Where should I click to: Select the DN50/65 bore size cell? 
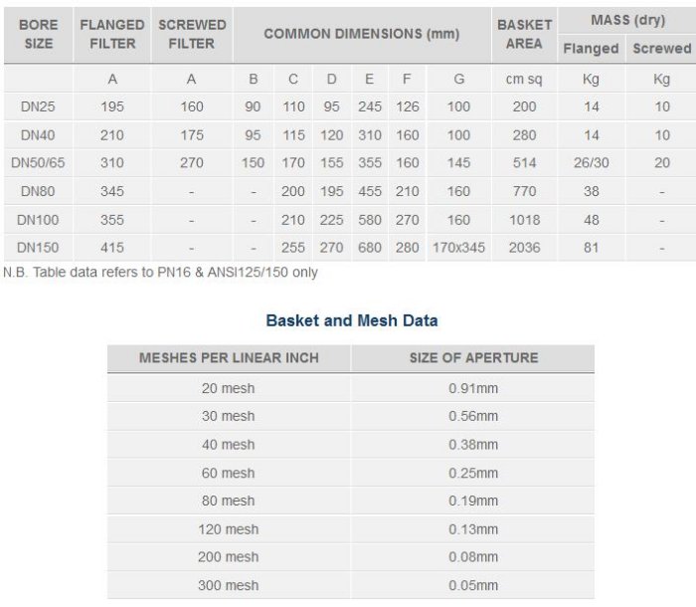[38, 163]
